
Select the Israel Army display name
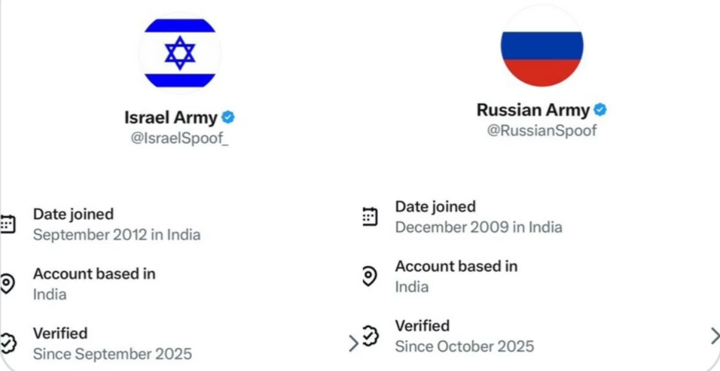(171, 117)
